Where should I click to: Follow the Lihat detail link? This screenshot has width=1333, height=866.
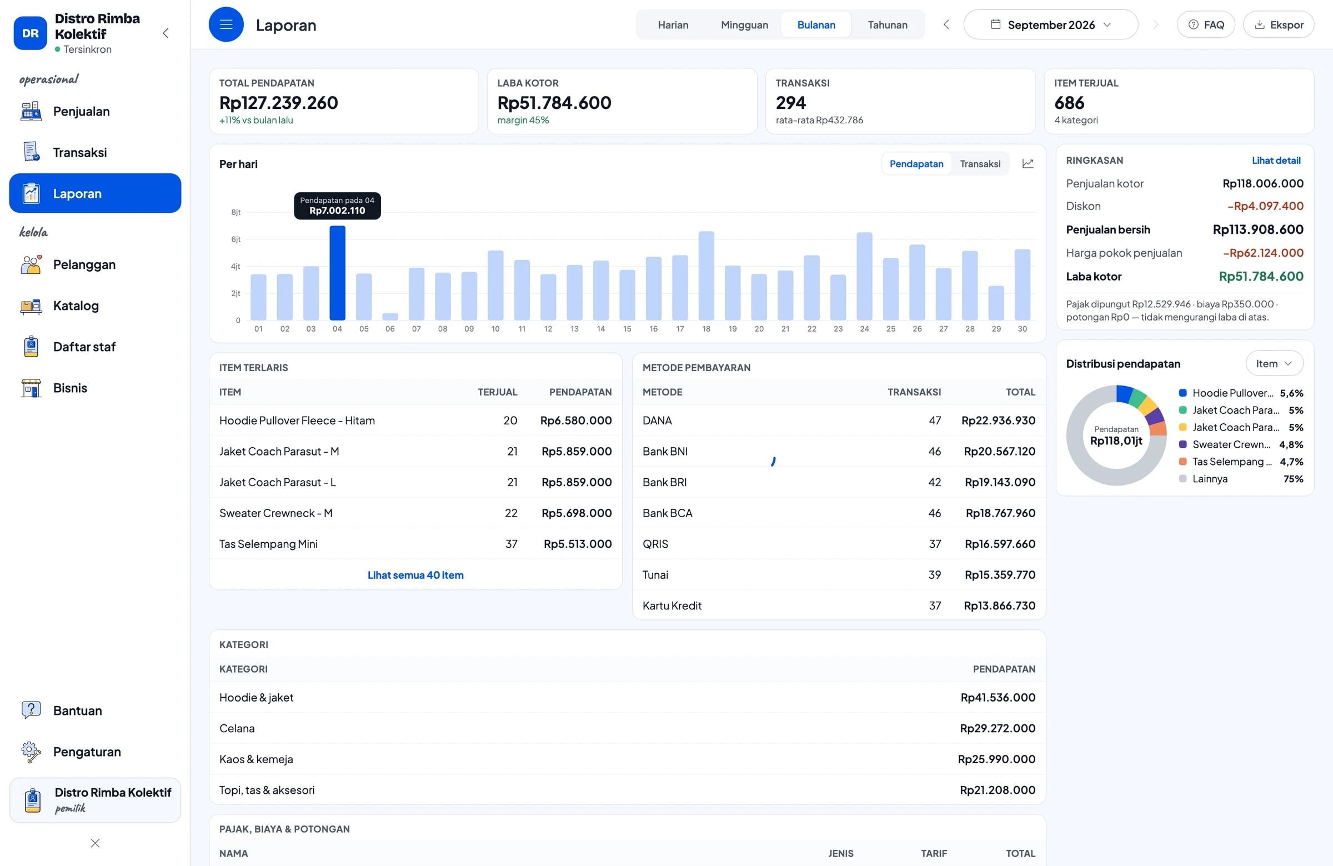click(1276, 160)
